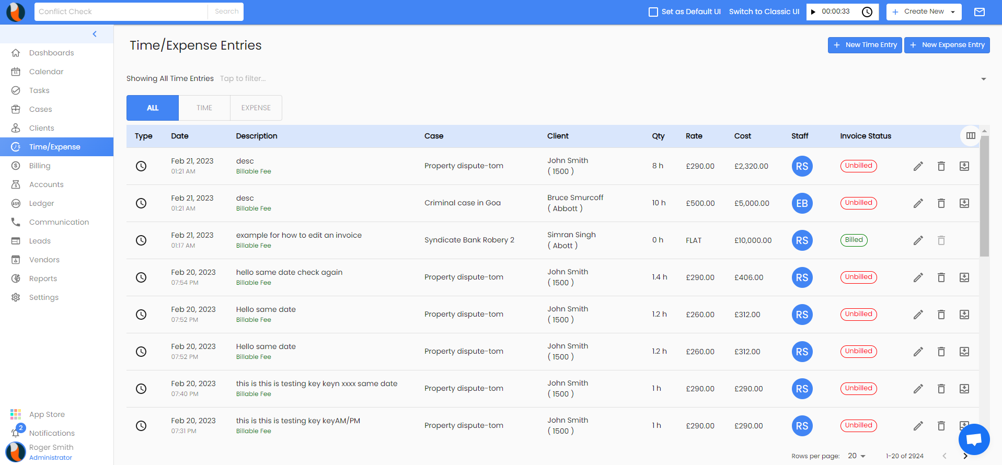The width and height of the screenshot is (1002, 465).
Task: Open Notifications bell in sidebar
Action: [16, 433]
